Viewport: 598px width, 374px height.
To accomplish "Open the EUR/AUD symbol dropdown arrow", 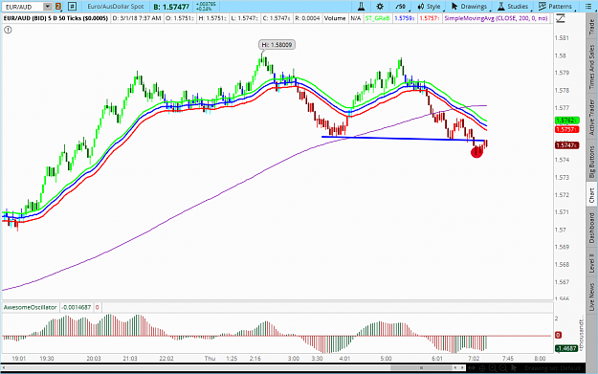I will tap(47, 7).
